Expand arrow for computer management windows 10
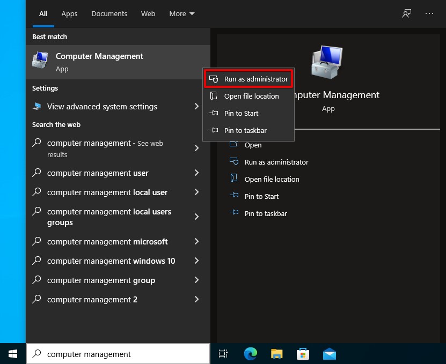The width and height of the screenshot is (446, 364). 196,261
